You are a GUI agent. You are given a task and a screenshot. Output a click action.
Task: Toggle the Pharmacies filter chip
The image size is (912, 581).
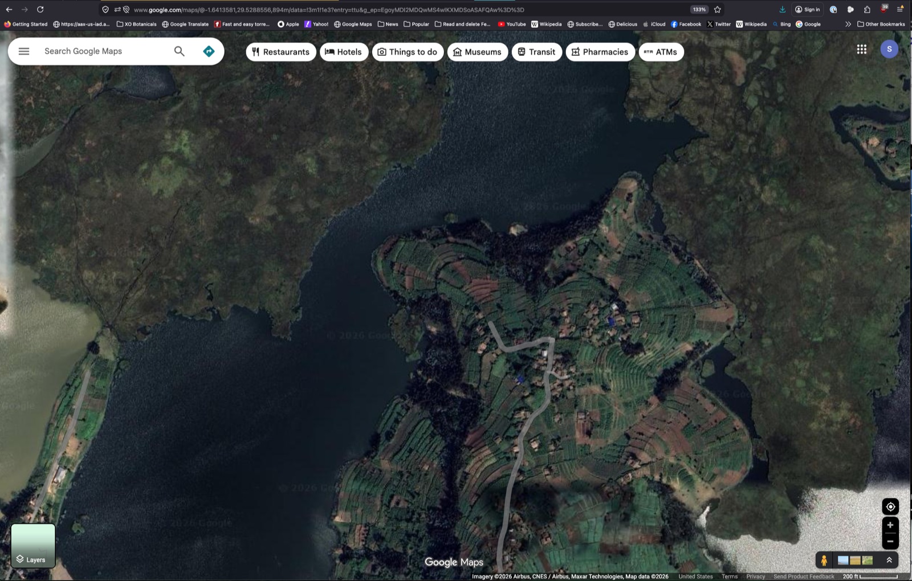tap(600, 51)
